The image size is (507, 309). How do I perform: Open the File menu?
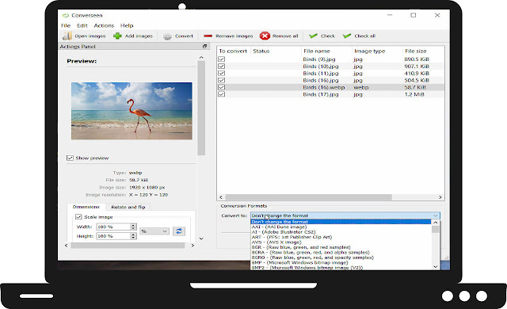point(66,25)
